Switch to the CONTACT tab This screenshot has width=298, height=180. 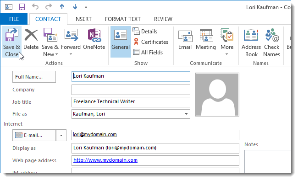pos(48,19)
